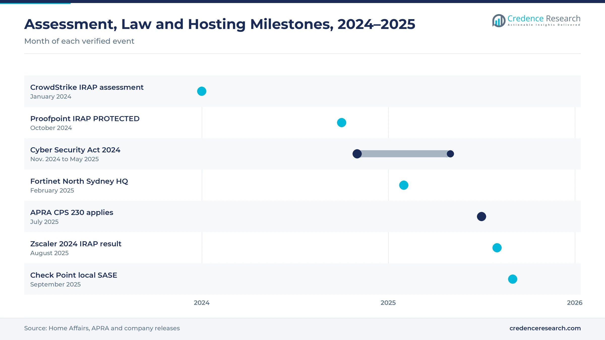Click the Cyber Security Act start dot

[x=357, y=154]
